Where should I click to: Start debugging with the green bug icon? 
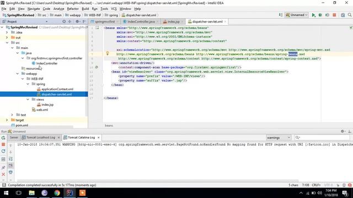320,15
